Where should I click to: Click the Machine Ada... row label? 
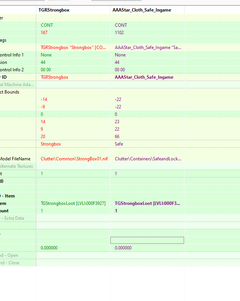[x=17, y=85]
